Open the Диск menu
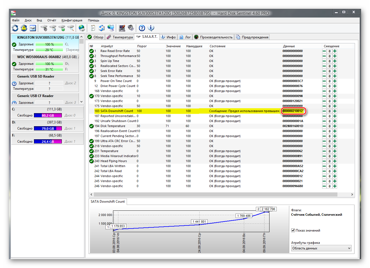 (28, 20)
